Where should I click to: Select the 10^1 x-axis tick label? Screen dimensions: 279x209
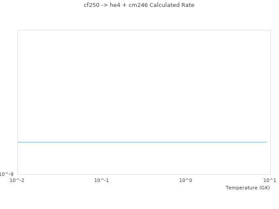[270, 180]
